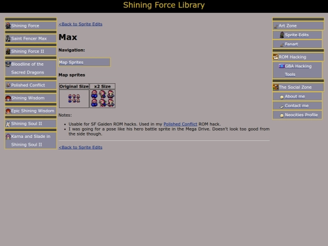Click the Art Zone pencil icon
The height and width of the screenshot is (246, 328).
(276, 26)
